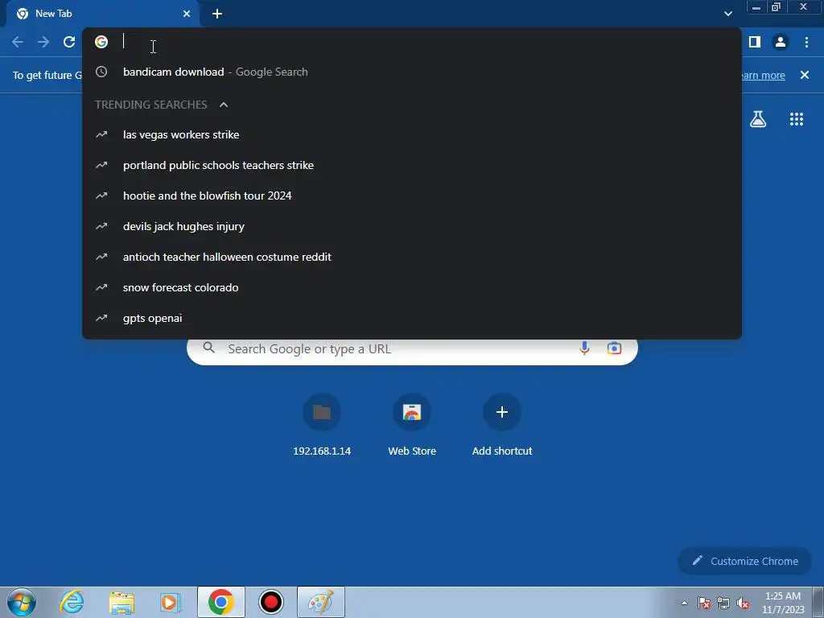Click the muted volume tray icon
The width and height of the screenshot is (824, 618).
click(743, 604)
